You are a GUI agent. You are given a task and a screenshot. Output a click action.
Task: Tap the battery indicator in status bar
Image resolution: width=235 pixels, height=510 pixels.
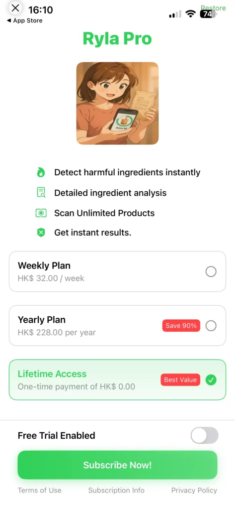208,14
